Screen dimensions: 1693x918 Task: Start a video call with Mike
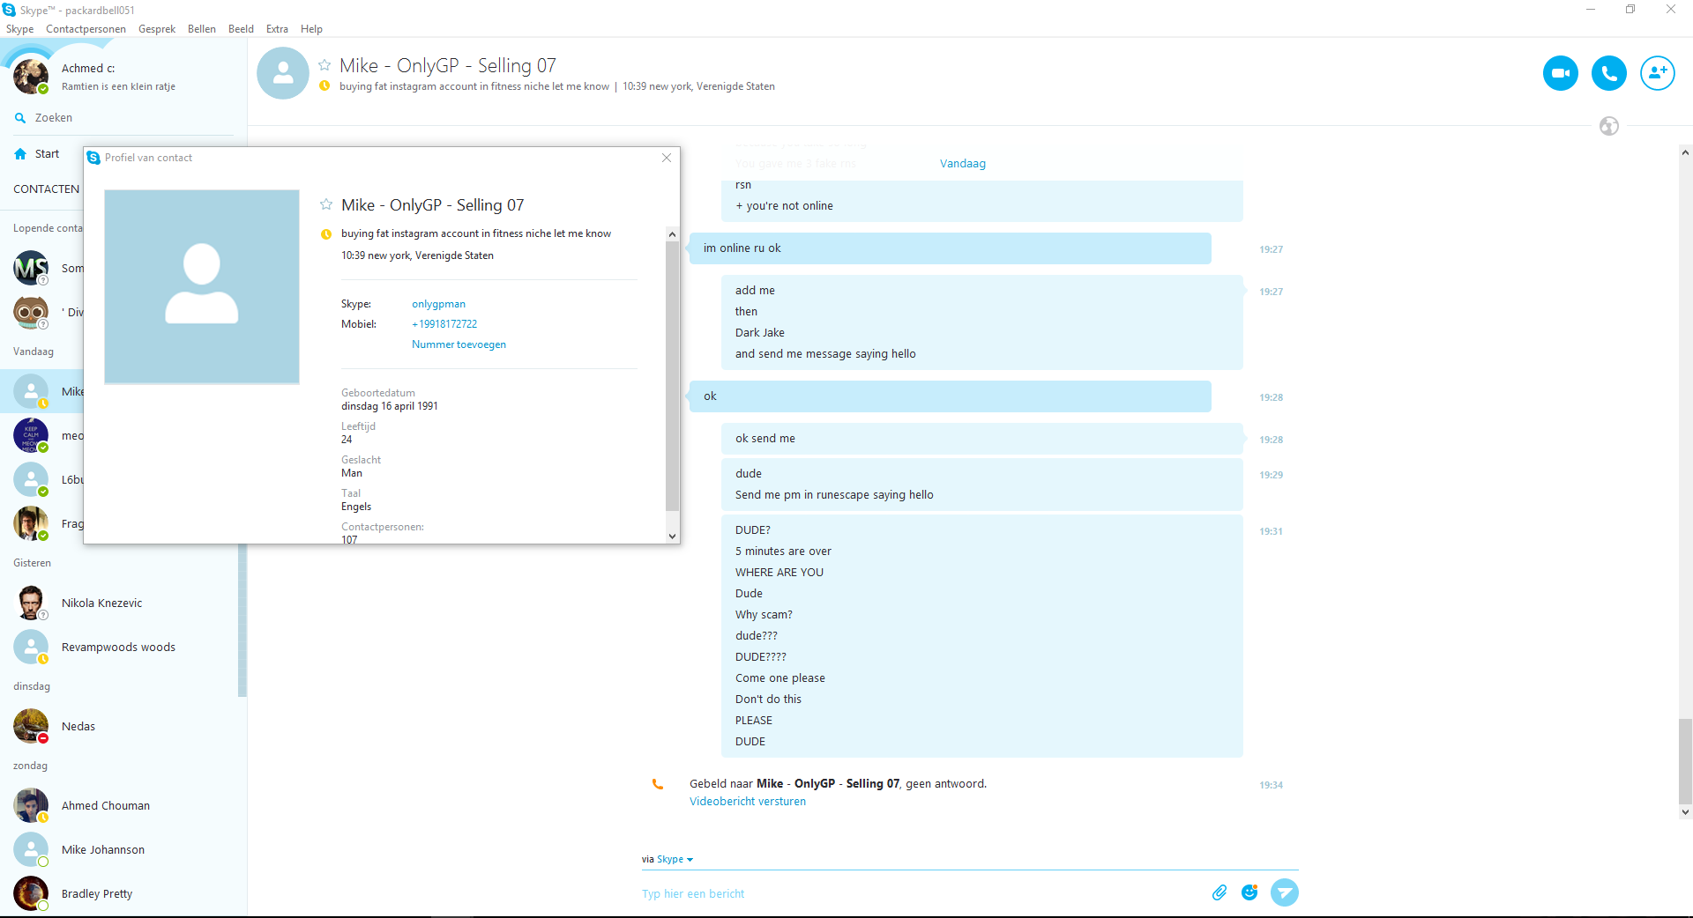tap(1561, 73)
